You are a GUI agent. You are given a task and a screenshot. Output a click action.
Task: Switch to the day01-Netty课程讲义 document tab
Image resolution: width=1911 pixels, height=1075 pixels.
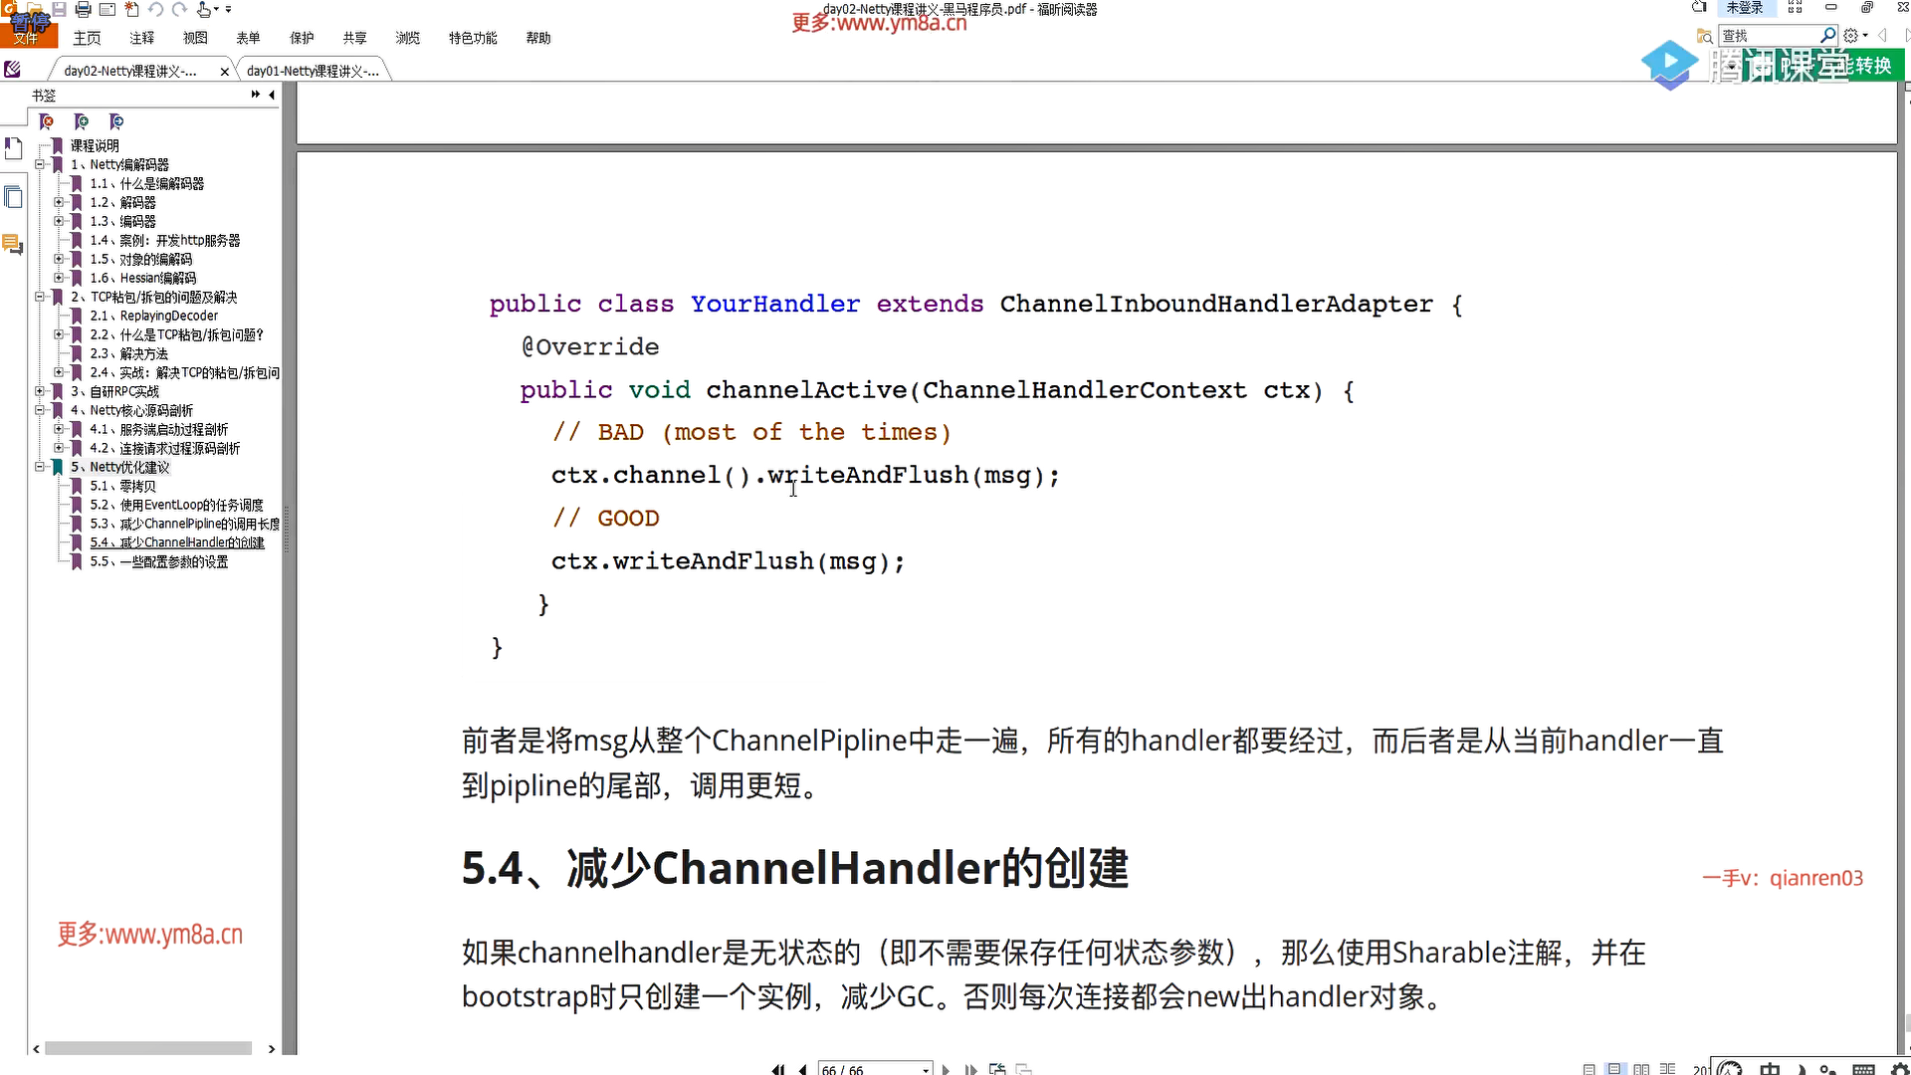[313, 71]
